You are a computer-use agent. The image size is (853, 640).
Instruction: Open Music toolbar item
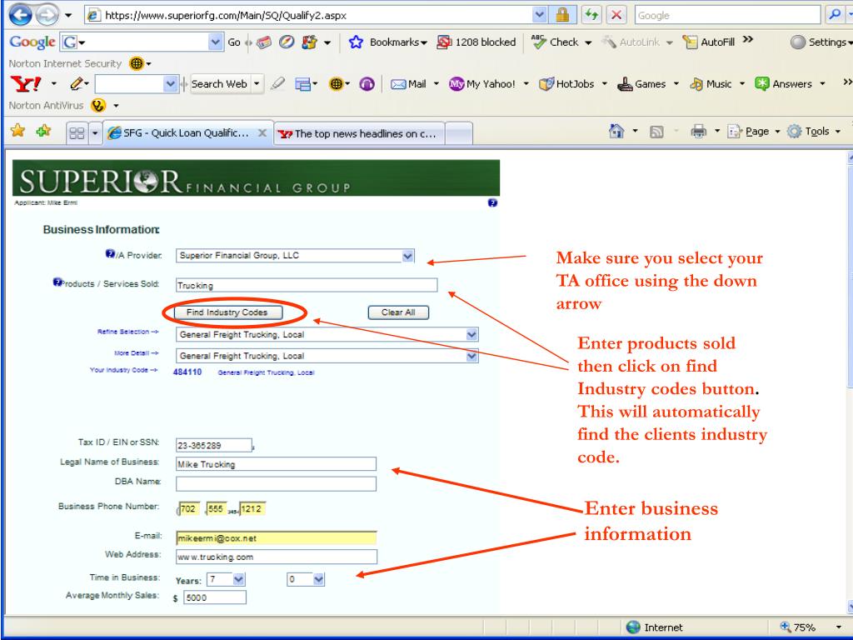tap(711, 84)
